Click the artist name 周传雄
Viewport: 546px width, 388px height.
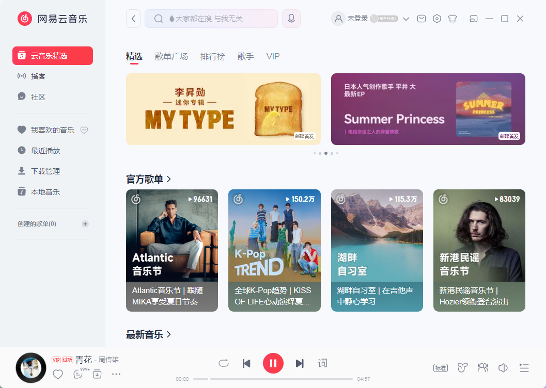point(108,360)
